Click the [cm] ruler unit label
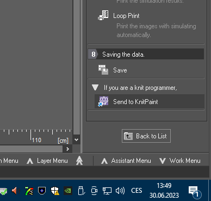The height and width of the screenshot is (201, 211). coord(63,141)
